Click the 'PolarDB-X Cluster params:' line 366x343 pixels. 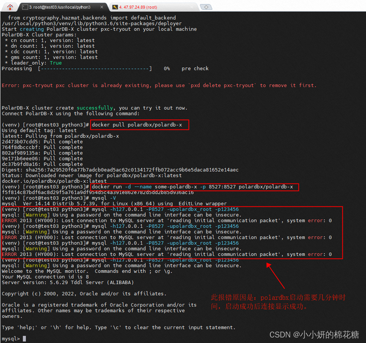point(39,35)
